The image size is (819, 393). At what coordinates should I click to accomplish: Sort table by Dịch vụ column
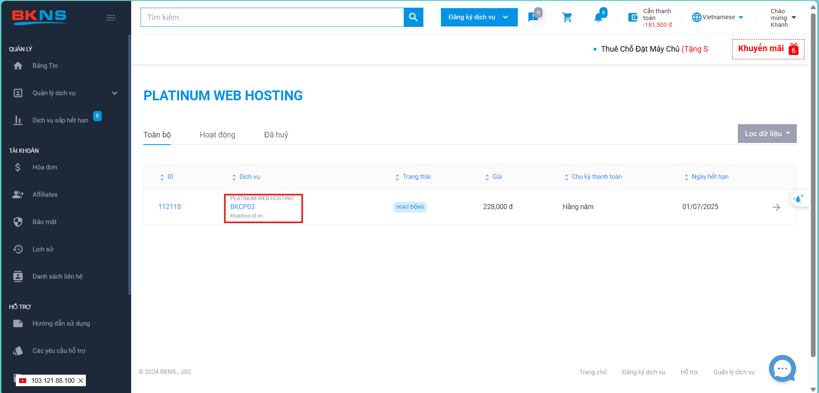(x=246, y=177)
